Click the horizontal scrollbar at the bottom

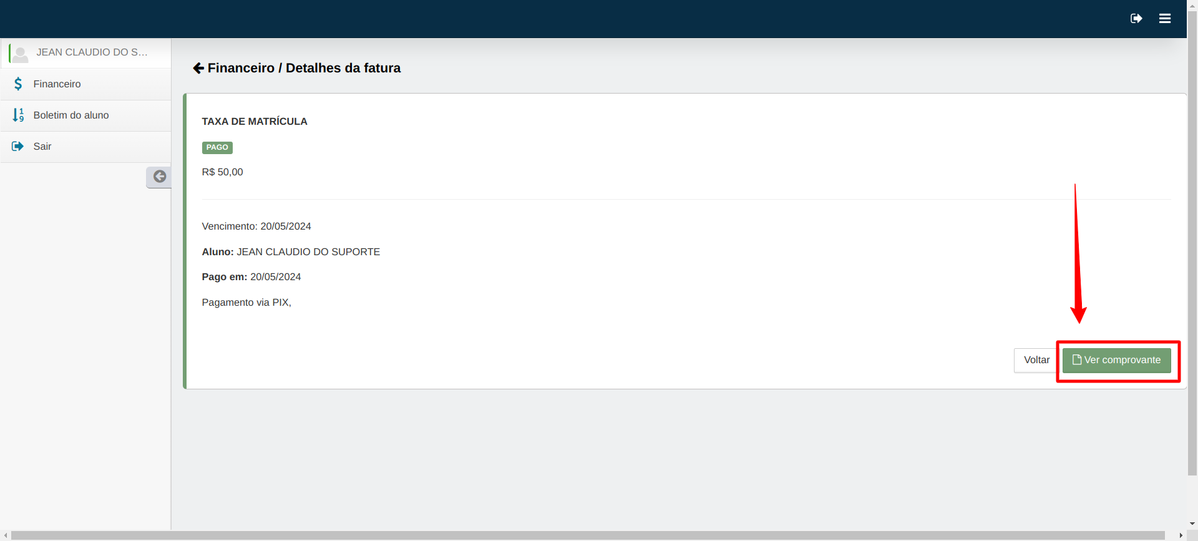(x=588, y=535)
